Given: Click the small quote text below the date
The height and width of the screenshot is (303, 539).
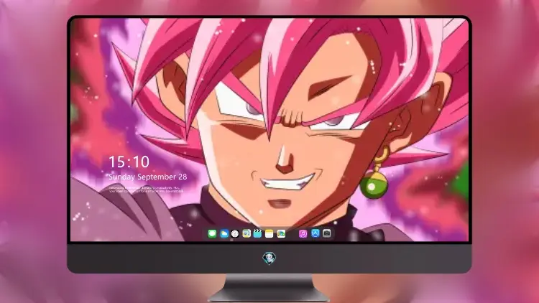Looking at the screenshot, I should coord(146,190).
